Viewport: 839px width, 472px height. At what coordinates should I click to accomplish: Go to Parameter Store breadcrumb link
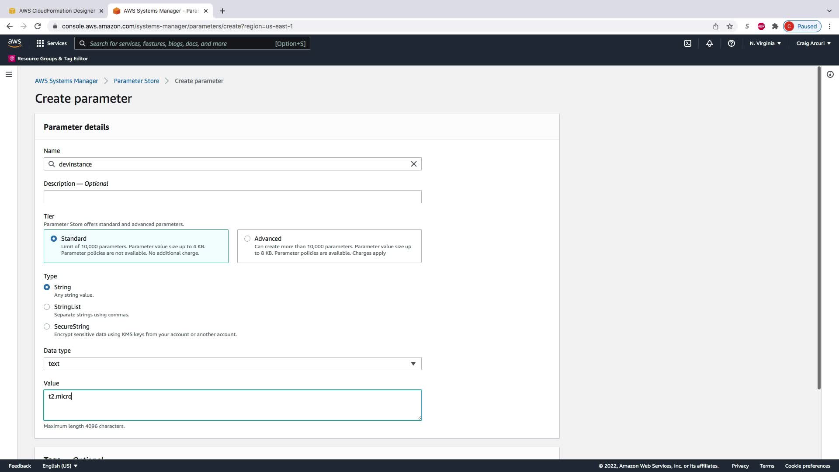(x=136, y=81)
